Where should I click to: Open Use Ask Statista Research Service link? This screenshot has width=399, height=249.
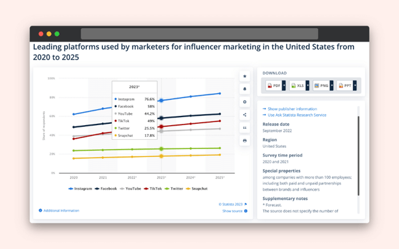click(x=297, y=115)
